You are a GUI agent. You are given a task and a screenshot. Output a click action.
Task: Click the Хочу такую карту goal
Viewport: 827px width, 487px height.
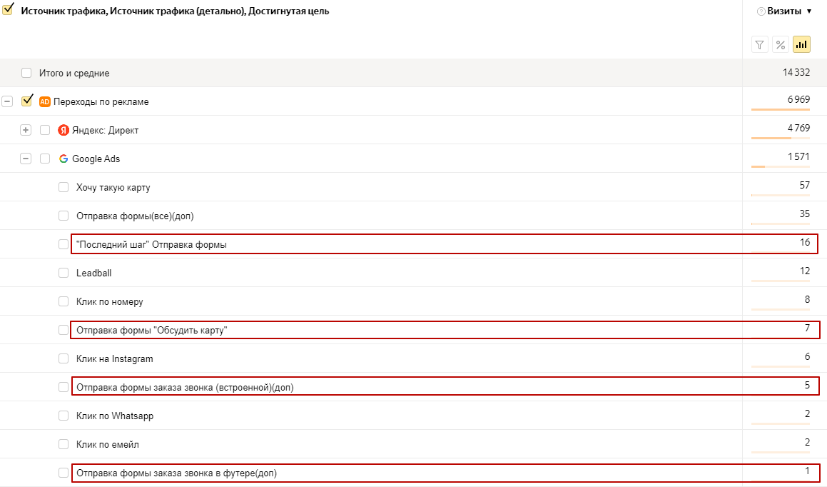pyautogui.click(x=113, y=187)
